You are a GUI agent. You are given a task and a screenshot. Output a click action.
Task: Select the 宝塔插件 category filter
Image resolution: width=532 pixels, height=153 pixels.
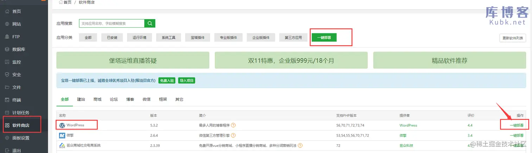coord(198,37)
